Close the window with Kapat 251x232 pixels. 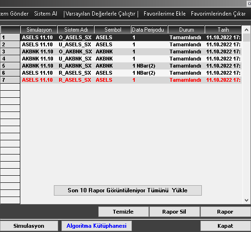coord(225,226)
